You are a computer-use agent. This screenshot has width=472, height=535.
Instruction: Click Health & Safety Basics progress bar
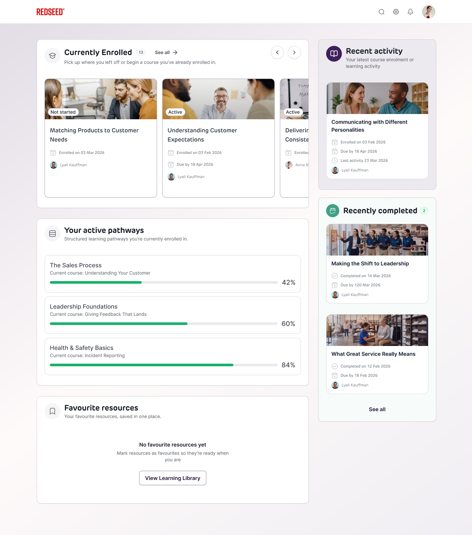[164, 365]
